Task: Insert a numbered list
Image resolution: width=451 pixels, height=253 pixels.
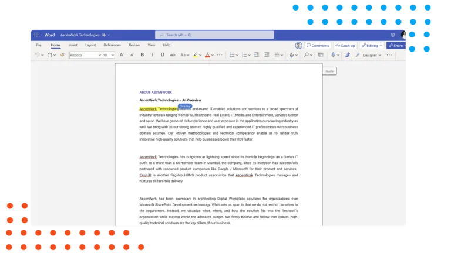Action: [244, 55]
